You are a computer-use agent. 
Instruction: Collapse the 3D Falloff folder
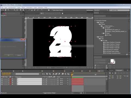click(x=102, y=28)
